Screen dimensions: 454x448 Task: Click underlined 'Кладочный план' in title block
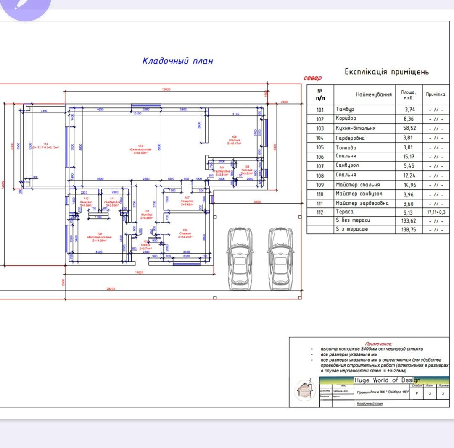pos(370,403)
